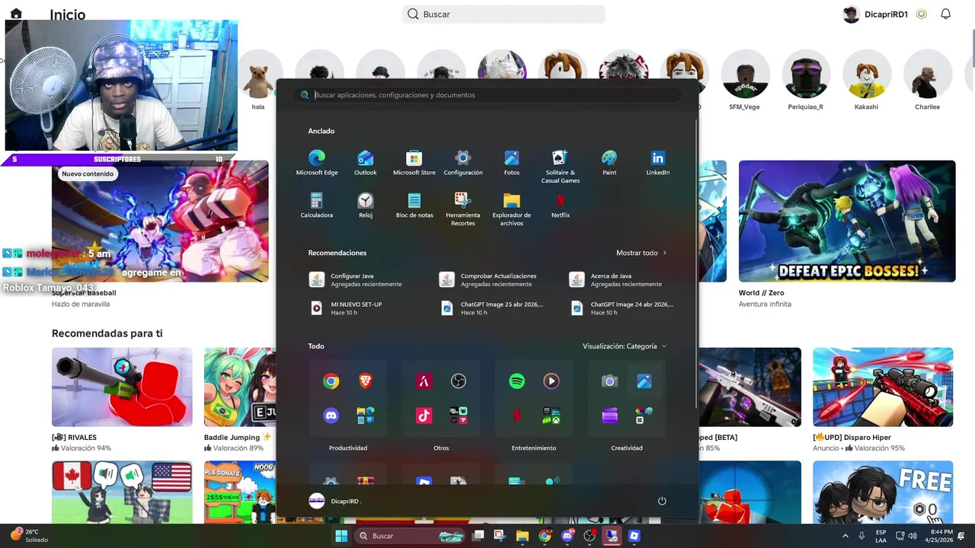This screenshot has width=975, height=548.
Task: Click Mostrar todo in Recomendaciones
Action: 641,253
